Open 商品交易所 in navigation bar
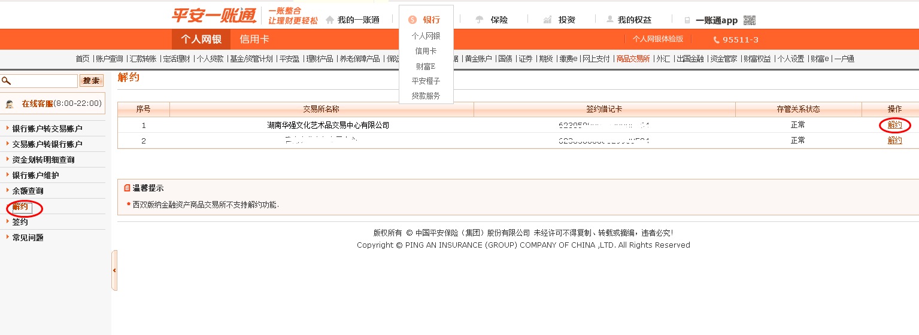Viewport: 919px width, 335px height. (633, 59)
